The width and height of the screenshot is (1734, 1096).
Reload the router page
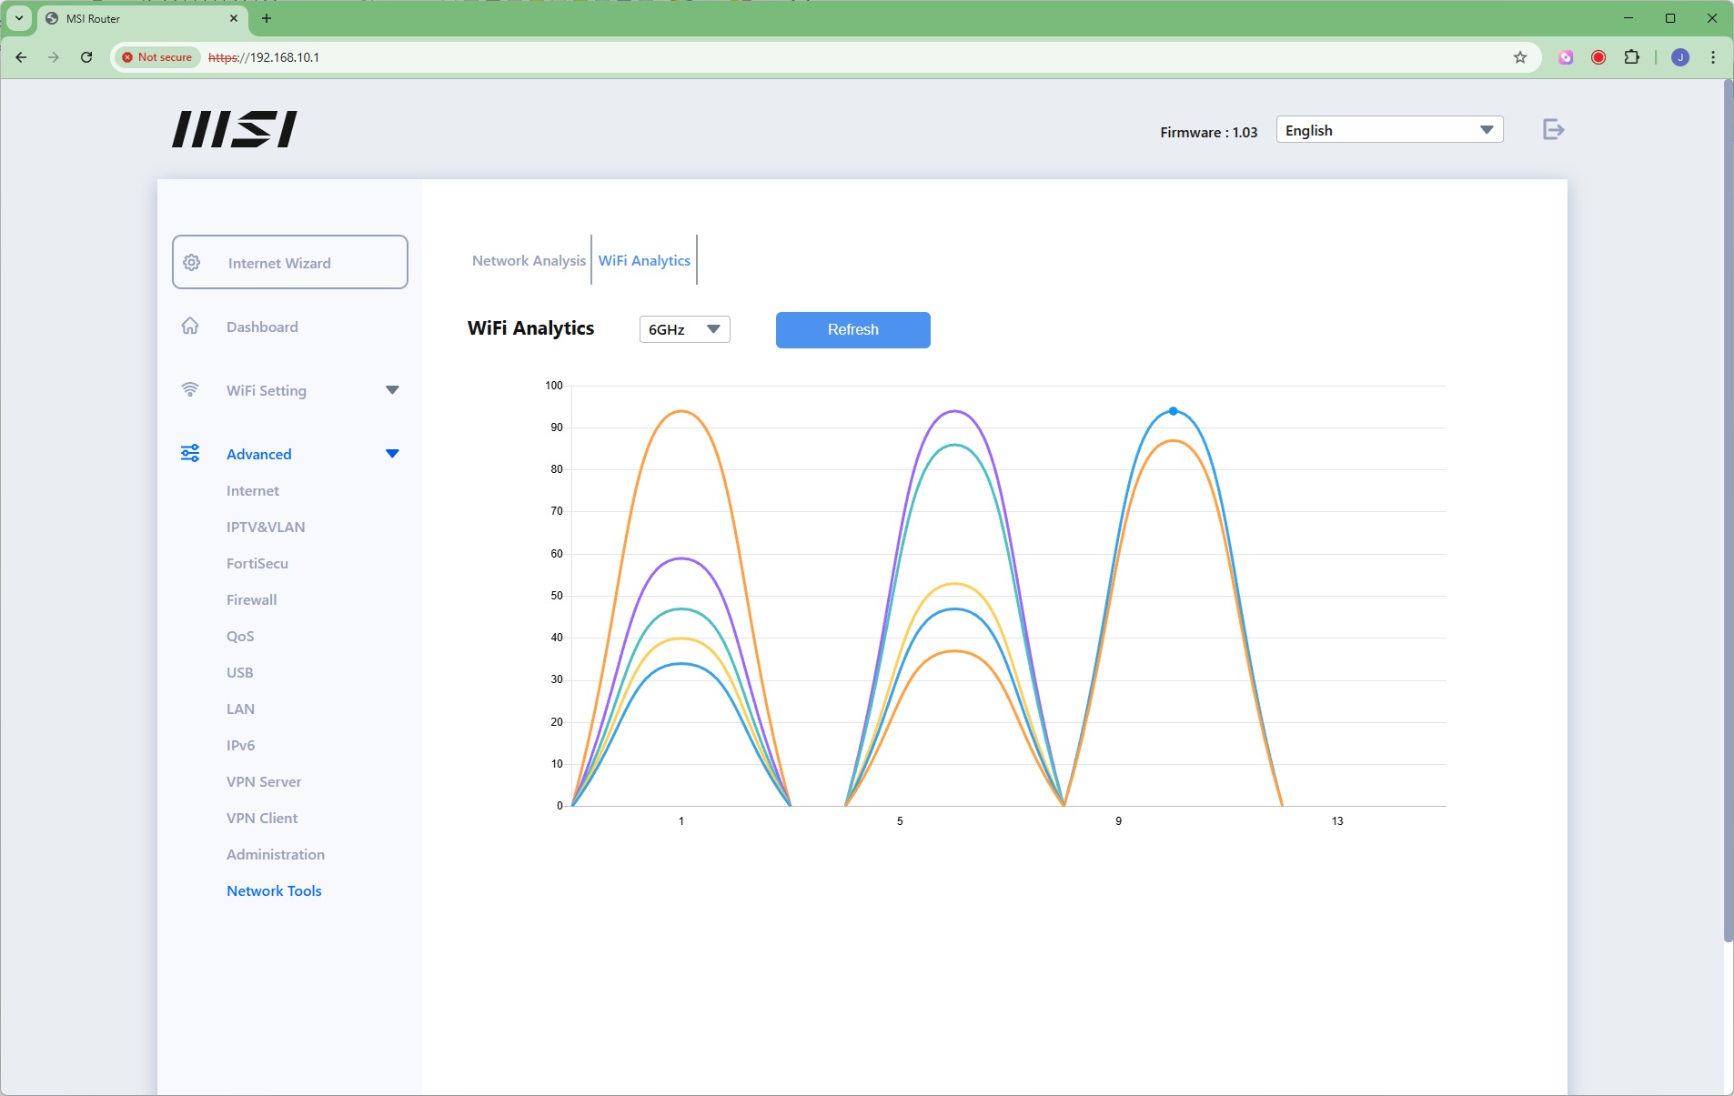pyautogui.click(x=86, y=57)
